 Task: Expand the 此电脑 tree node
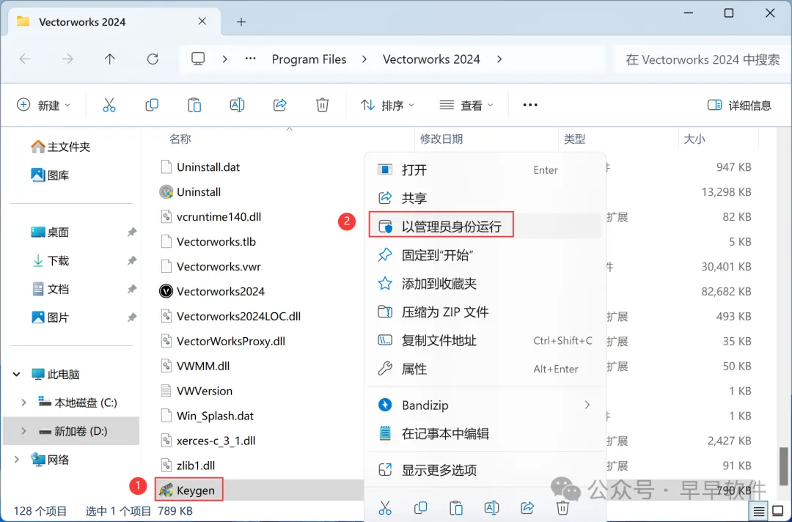click(17, 374)
